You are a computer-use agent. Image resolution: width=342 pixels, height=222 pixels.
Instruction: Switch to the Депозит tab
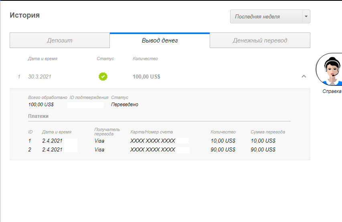(x=60, y=40)
